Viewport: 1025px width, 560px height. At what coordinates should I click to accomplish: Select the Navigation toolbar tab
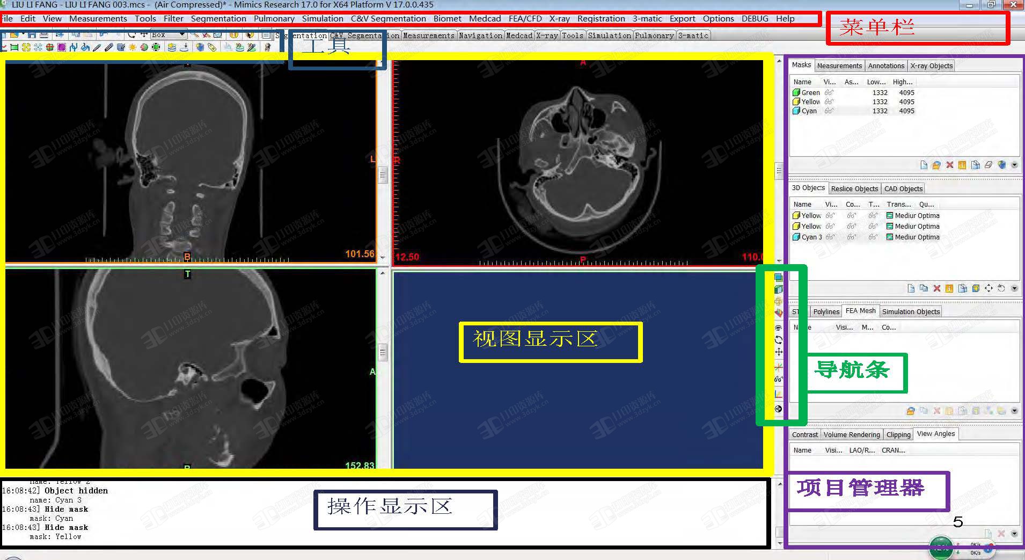tap(480, 35)
